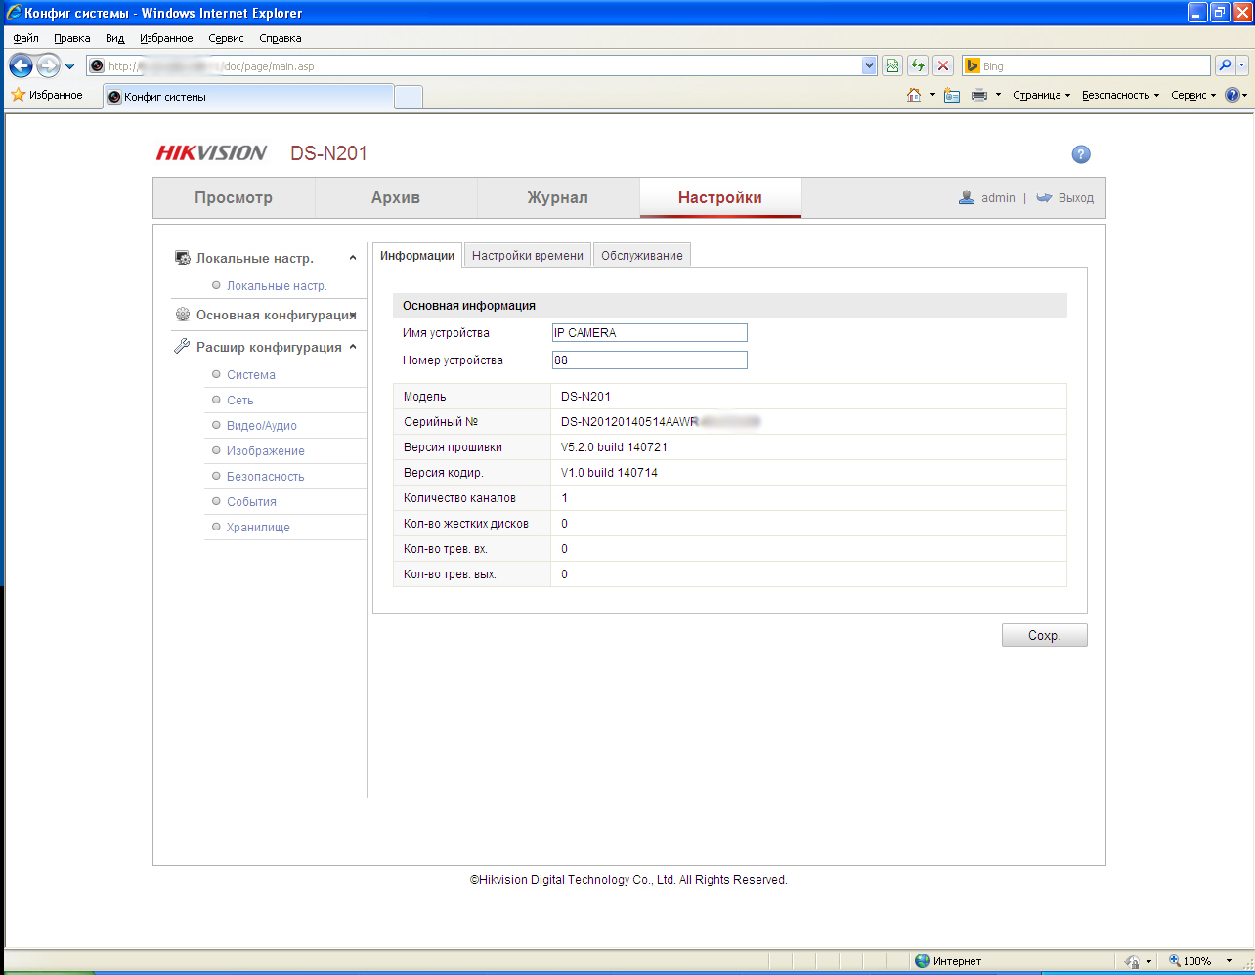Open the Локальные настр. sub-item

click(x=277, y=286)
